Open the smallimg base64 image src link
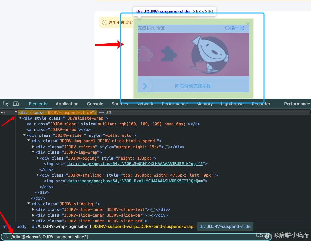The image size is (311, 241). click(x=135, y=181)
